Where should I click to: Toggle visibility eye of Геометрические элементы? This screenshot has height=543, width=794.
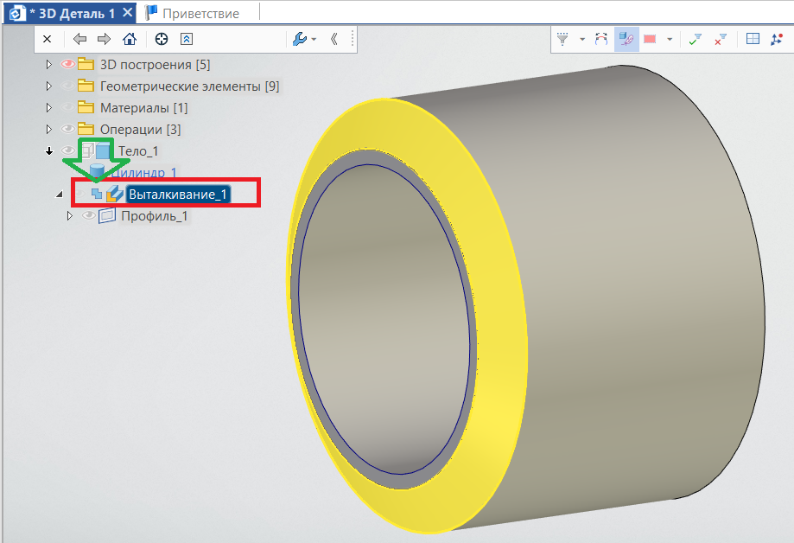pos(68,86)
